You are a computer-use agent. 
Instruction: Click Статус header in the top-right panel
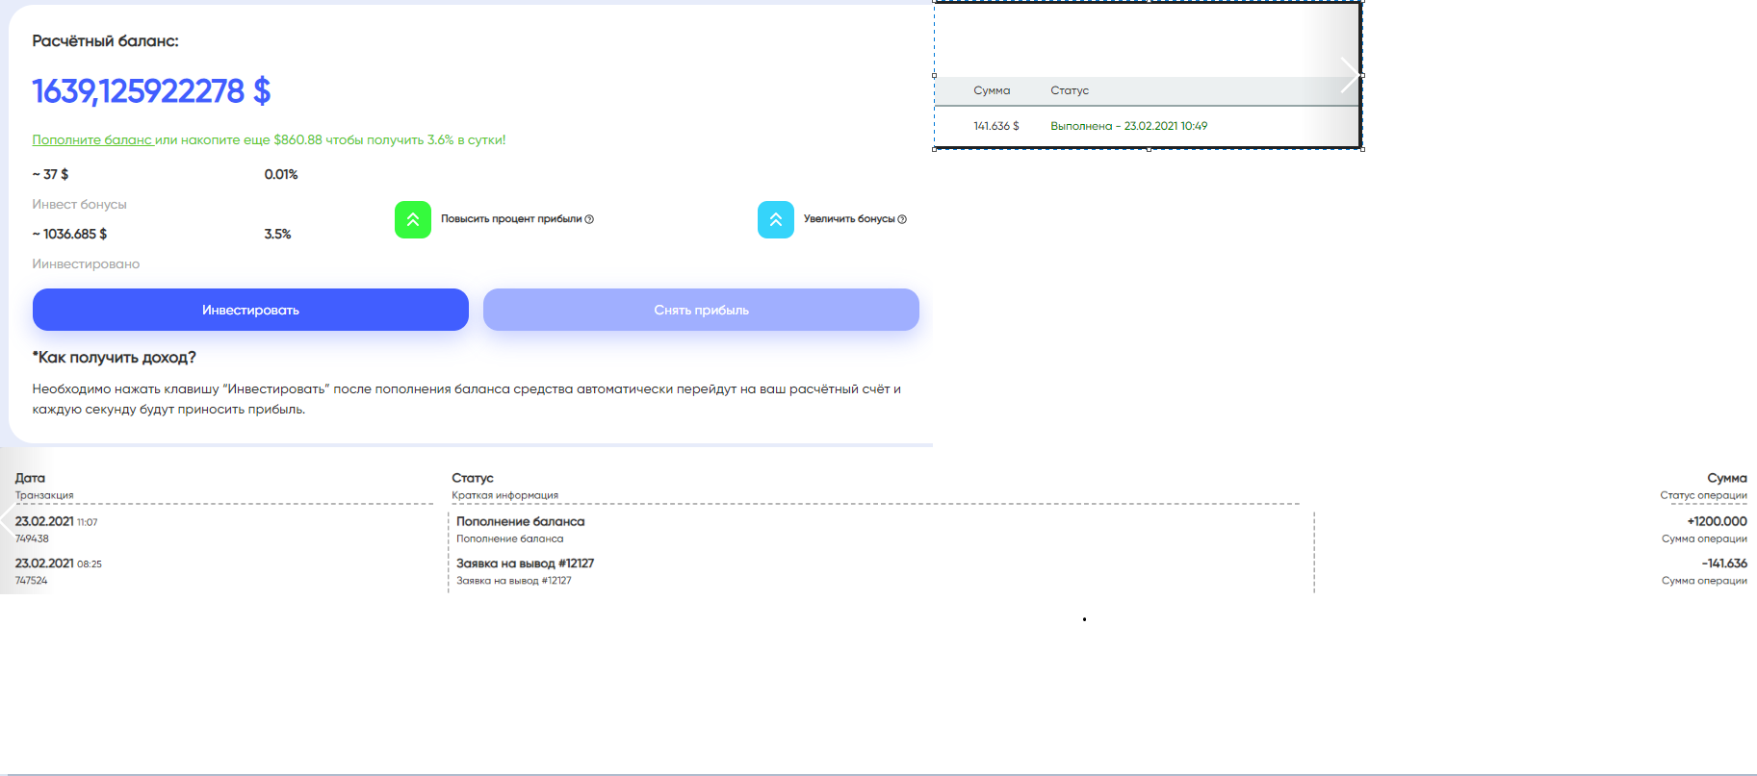pos(1069,90)
